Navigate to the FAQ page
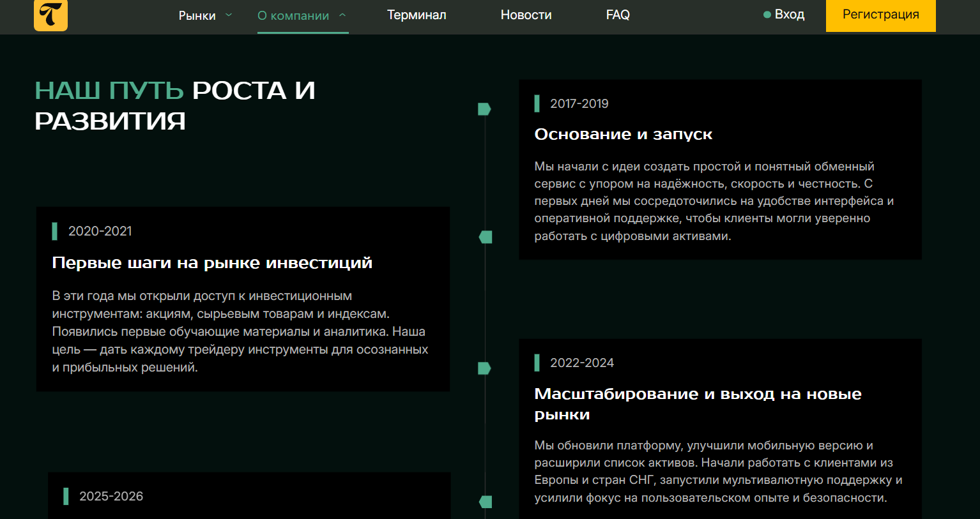Viewport: 980px width, 519px height. click(618, 15)
